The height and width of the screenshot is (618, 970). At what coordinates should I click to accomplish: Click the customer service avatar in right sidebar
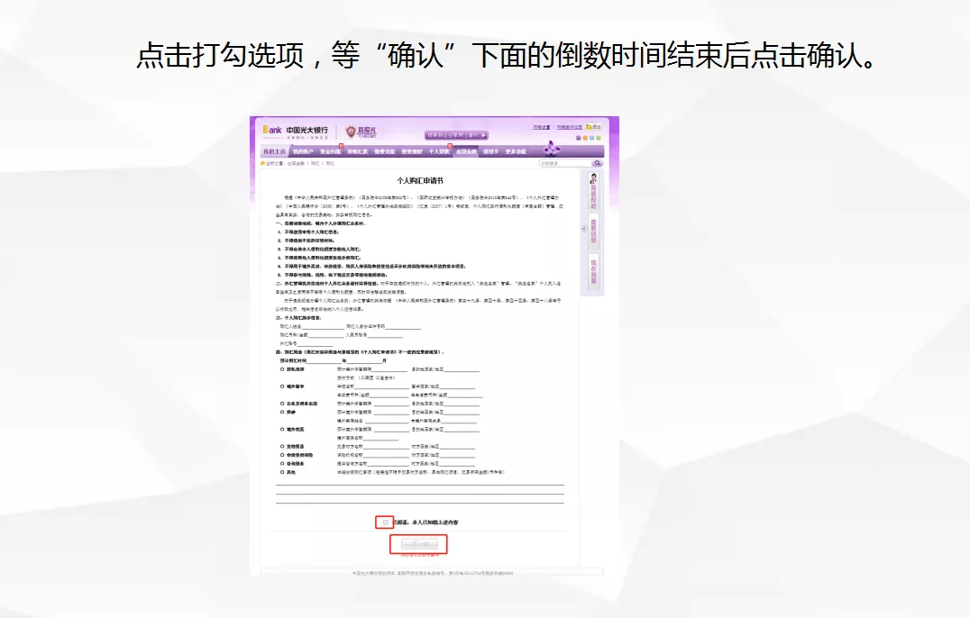click(593, 178)
